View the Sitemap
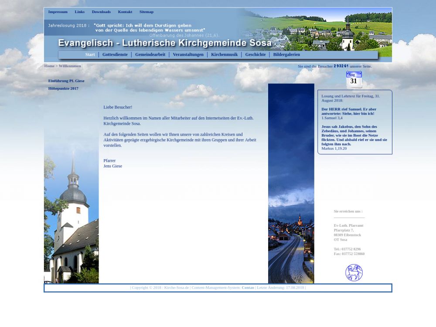 [146, 12]
